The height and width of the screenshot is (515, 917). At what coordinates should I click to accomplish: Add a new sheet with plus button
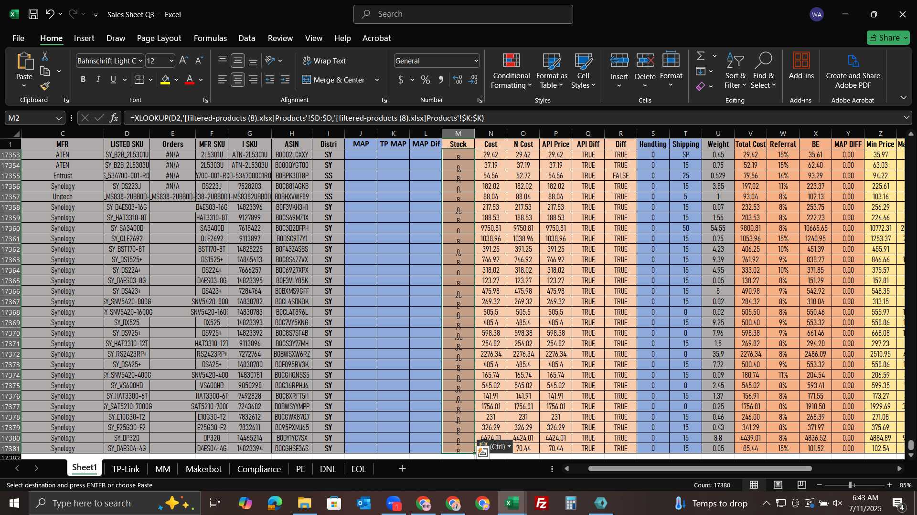click(402, 469)
